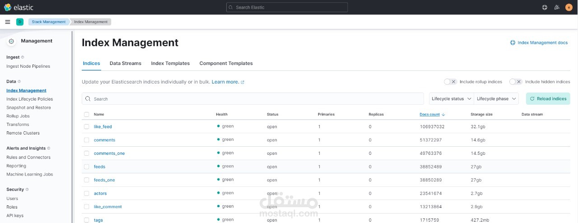Click the Management gear icon

click(11, 41)
